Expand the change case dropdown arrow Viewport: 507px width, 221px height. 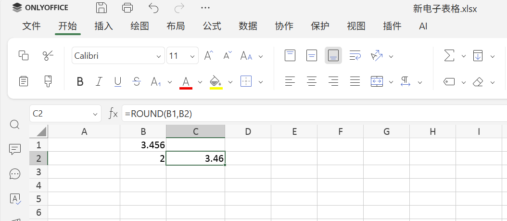pyautogui.click(x=261, y=57)
